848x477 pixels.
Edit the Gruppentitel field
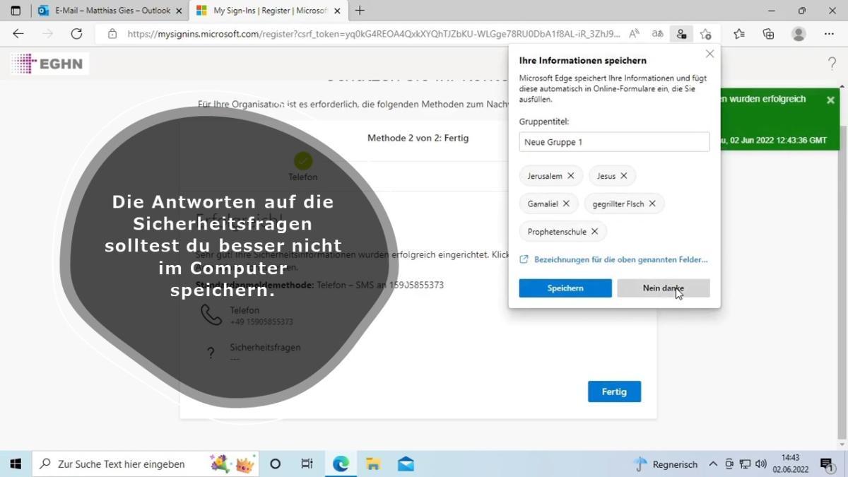(x=613, y=142)
